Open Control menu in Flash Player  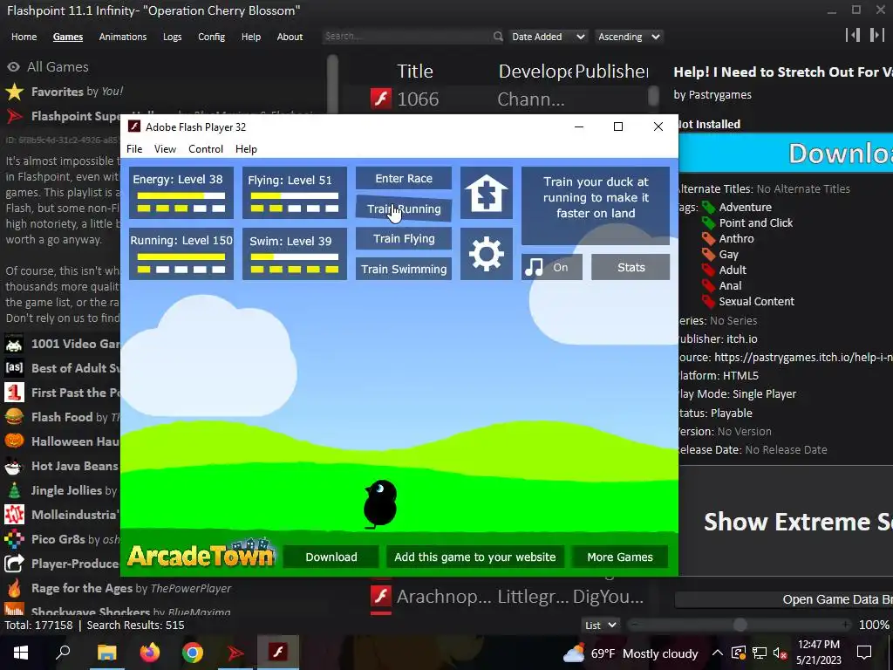[206, 148]
